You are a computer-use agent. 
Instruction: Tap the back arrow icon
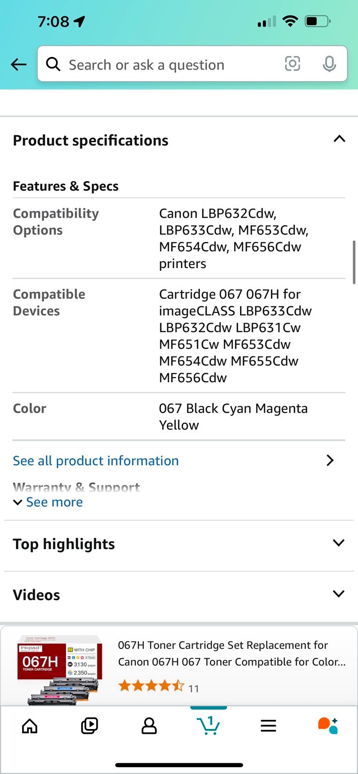point(18,64)
